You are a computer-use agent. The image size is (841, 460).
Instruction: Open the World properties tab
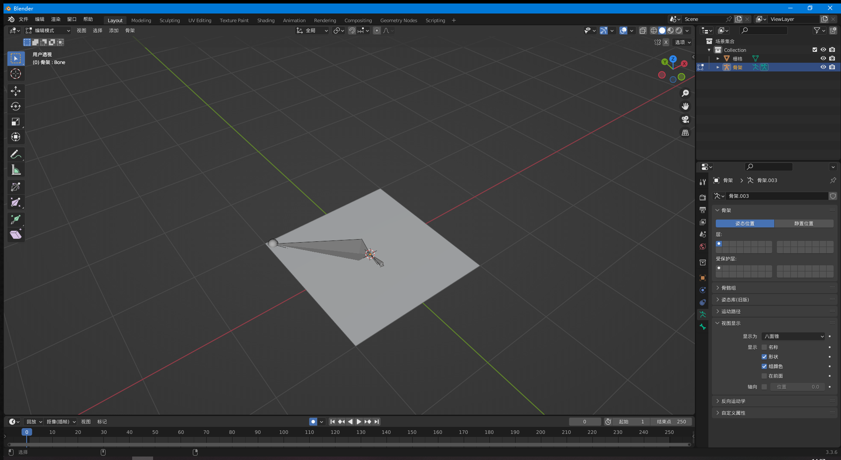(702, 247)
